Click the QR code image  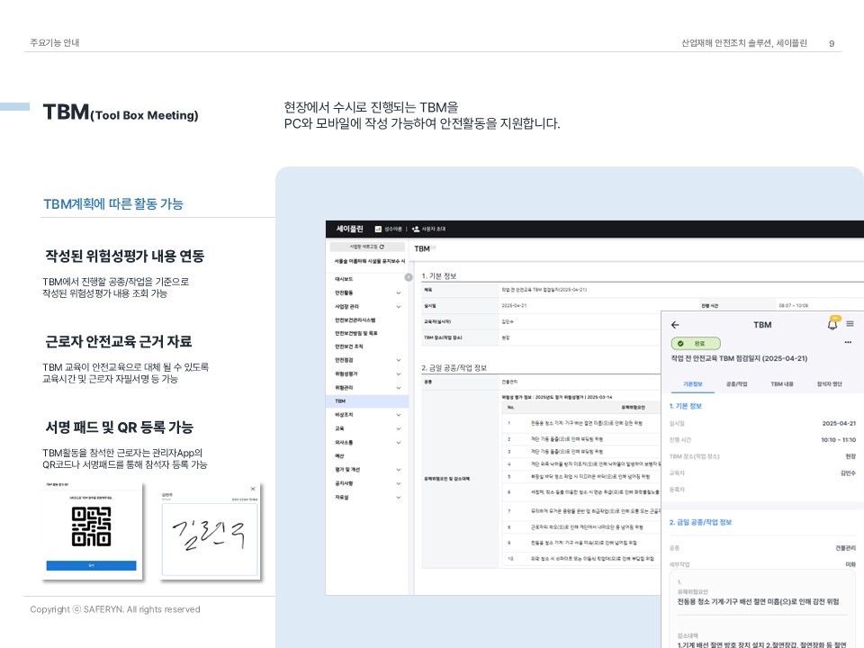click(x=91, y=526)
